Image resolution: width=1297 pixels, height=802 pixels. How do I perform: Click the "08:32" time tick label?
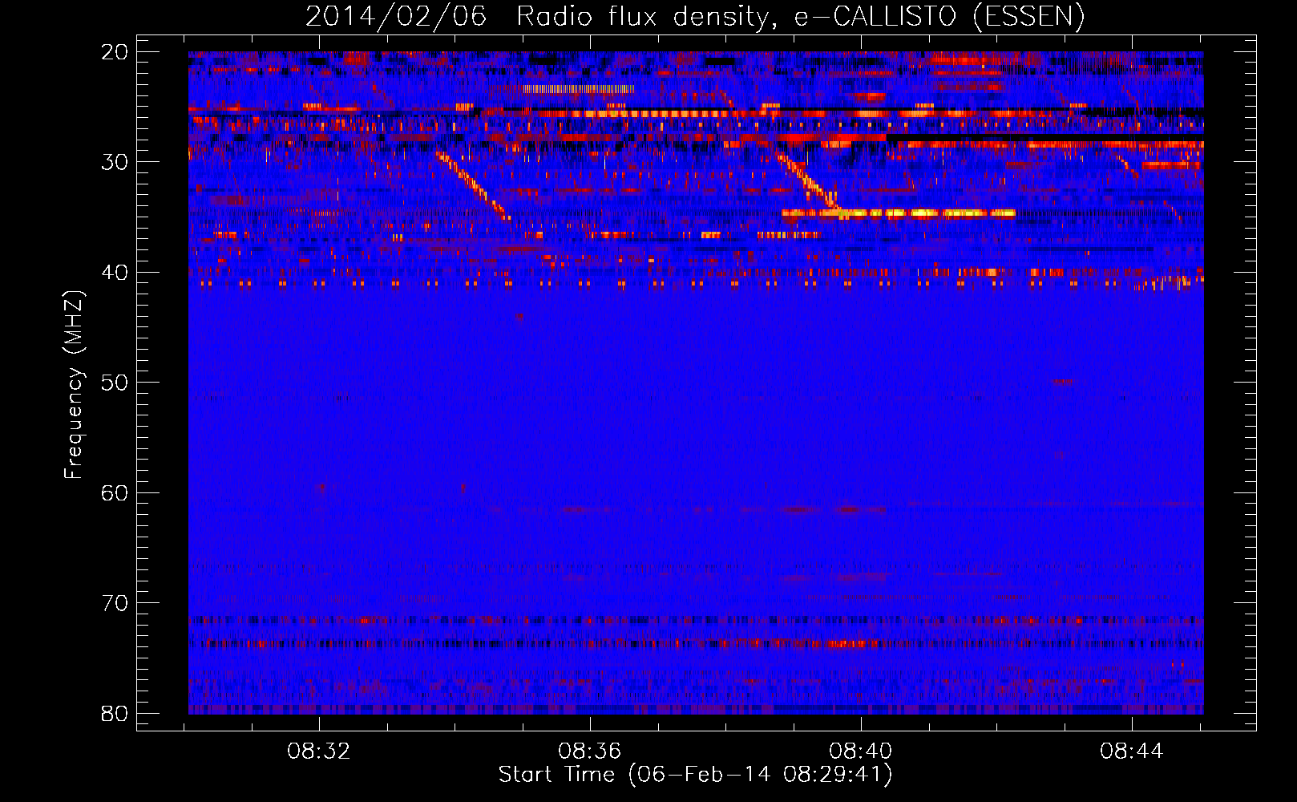coord(319,751)
